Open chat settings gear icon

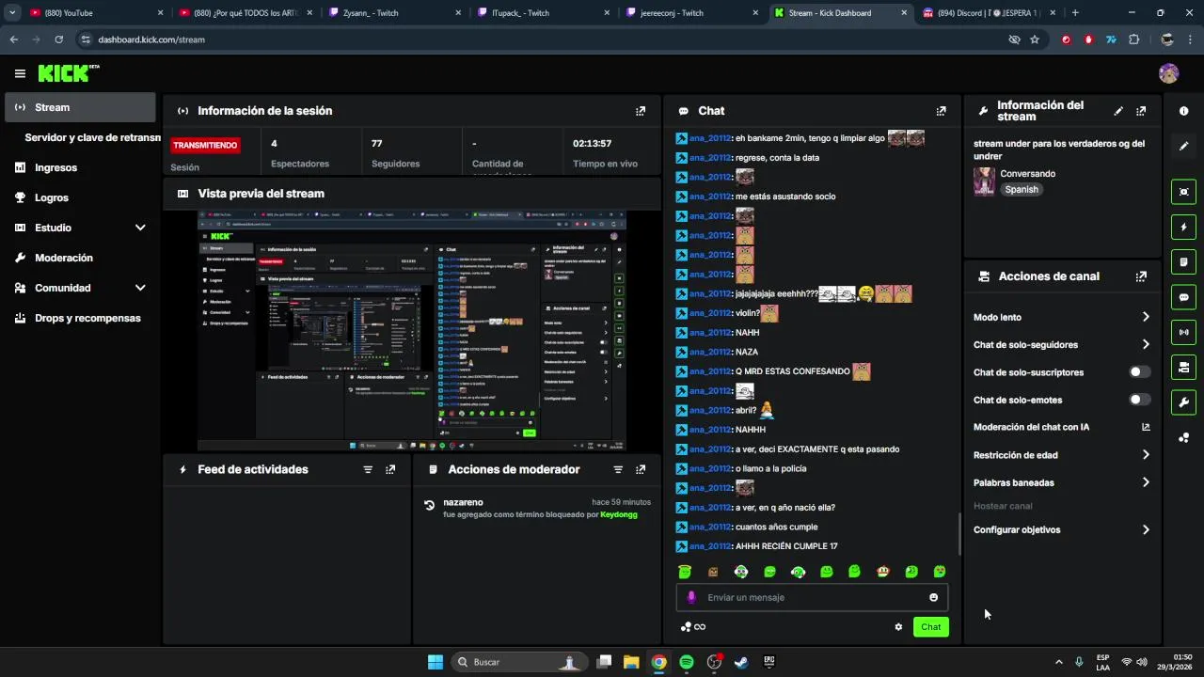pyautogui.click(x=898, y=627)
